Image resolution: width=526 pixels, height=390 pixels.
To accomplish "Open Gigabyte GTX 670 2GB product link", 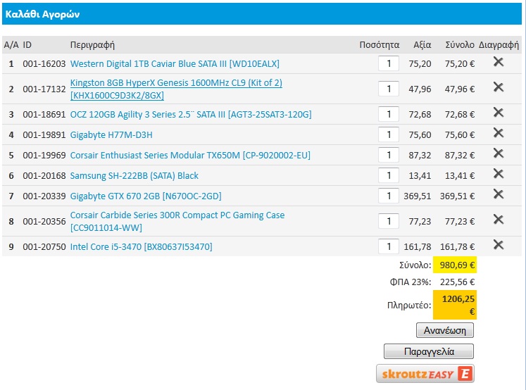I will point(146,196).
